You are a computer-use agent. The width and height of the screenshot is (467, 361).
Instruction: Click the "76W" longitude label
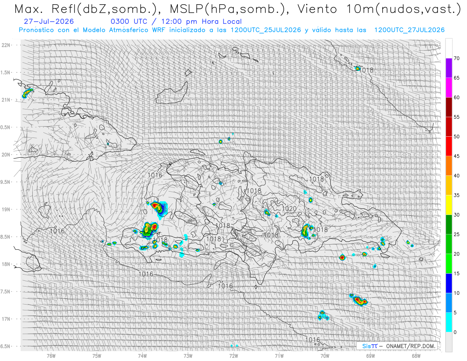pos(51,356)
